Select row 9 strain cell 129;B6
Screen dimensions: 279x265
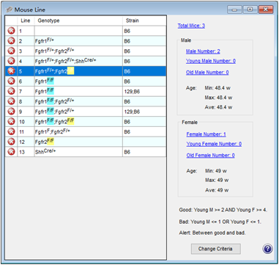pos(144,112)
